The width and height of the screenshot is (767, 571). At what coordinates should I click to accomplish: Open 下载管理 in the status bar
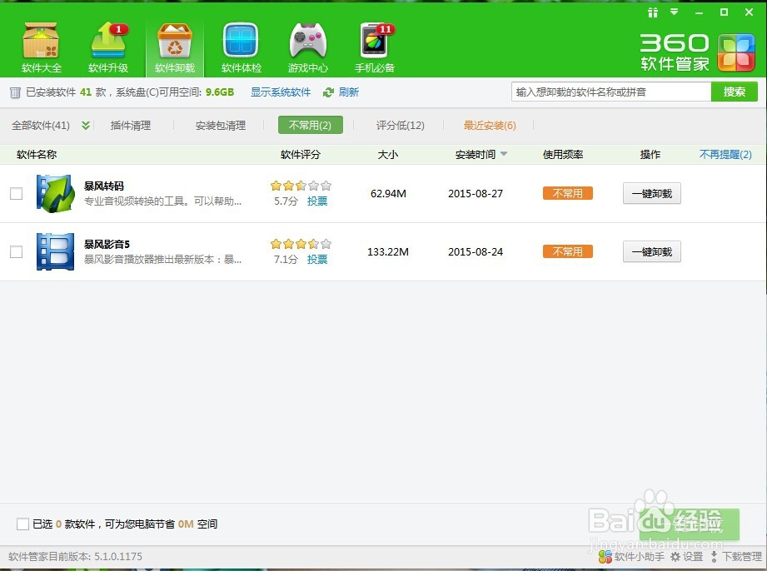[x=735, y=556]
